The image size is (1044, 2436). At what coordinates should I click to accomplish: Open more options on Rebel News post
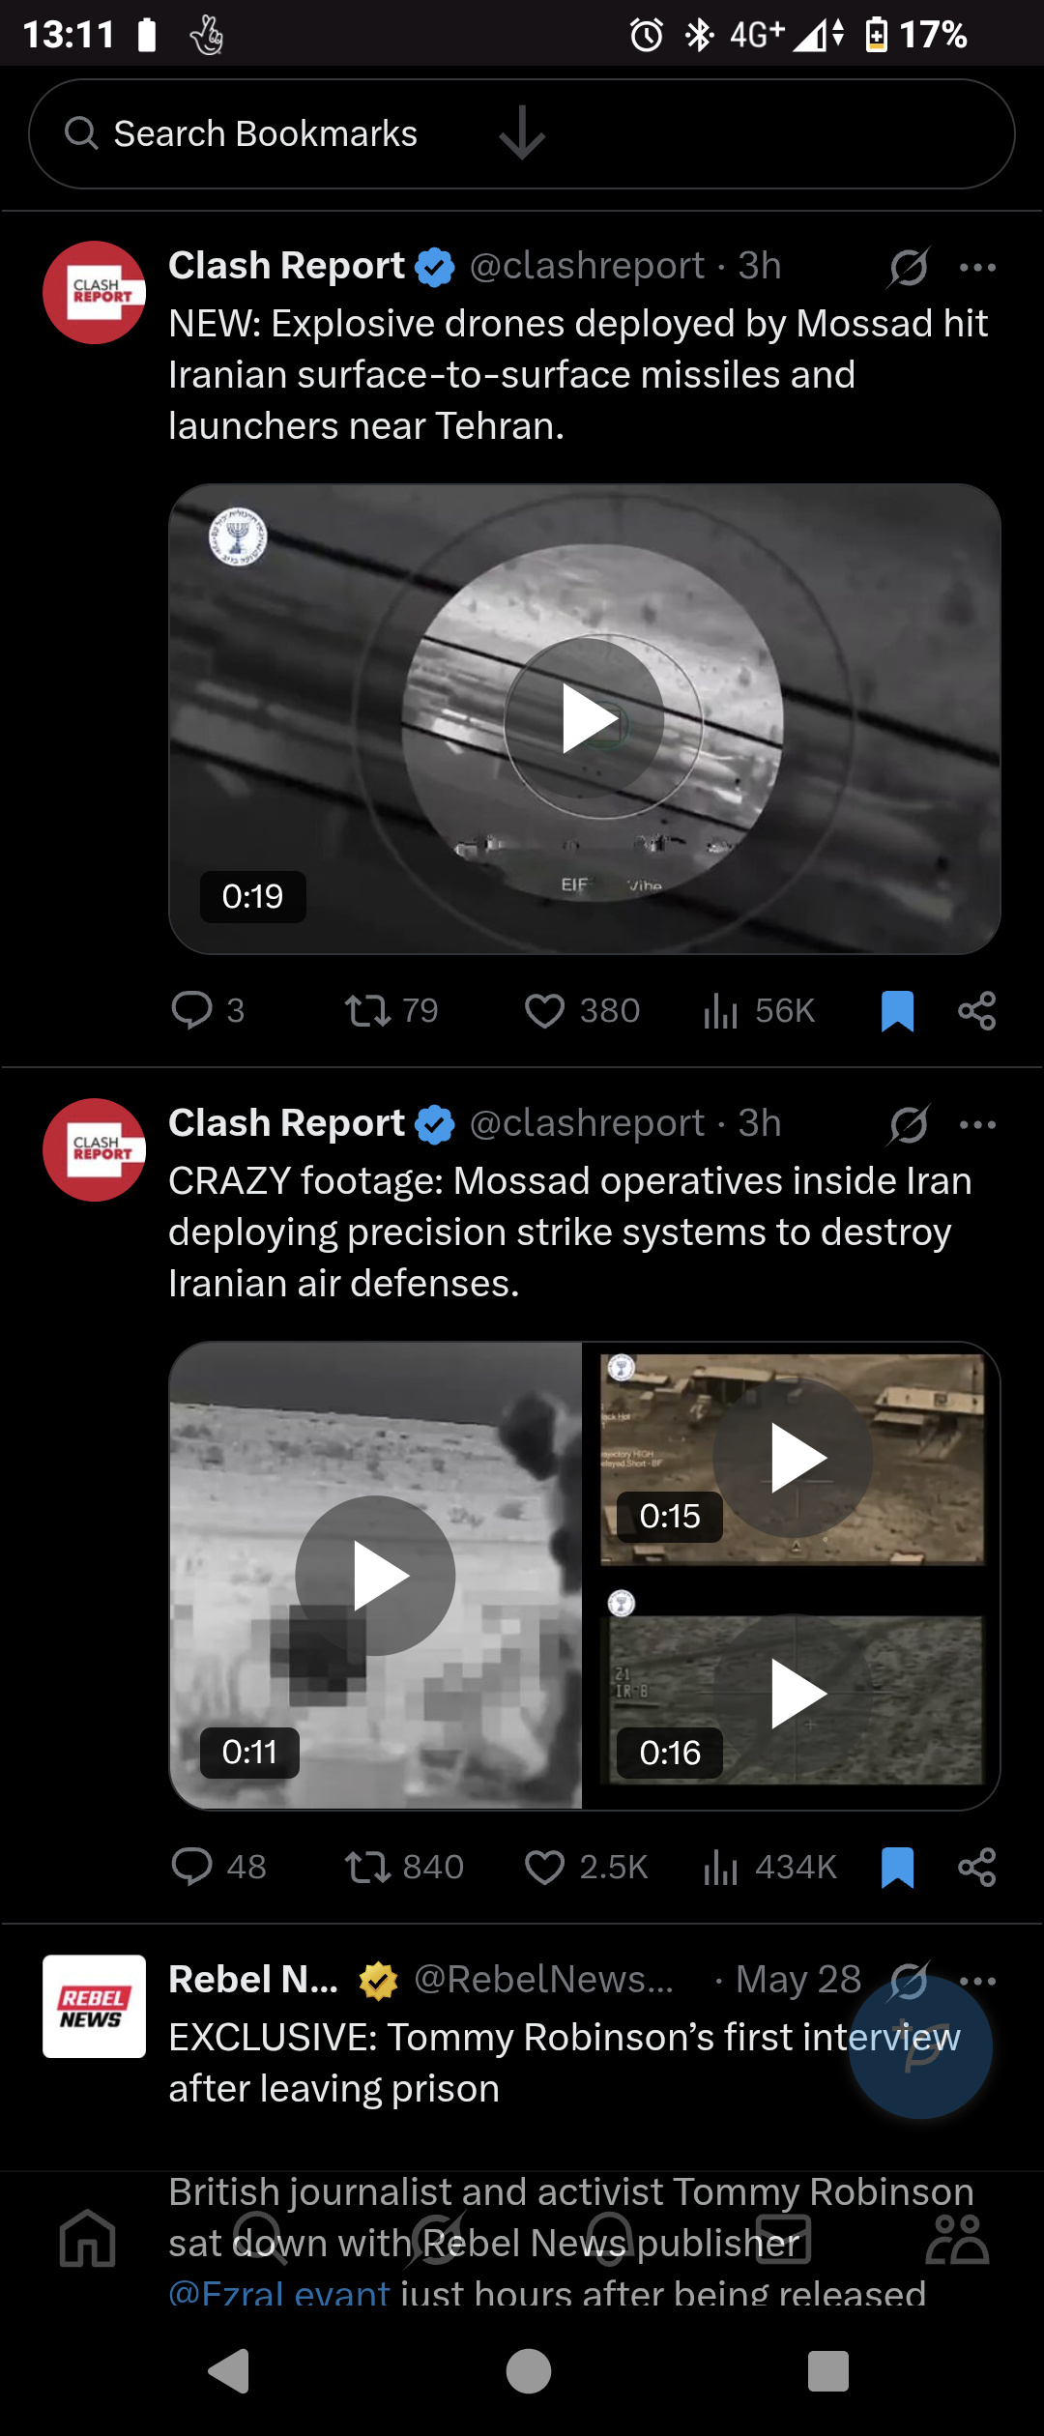tap(977, 1981)
